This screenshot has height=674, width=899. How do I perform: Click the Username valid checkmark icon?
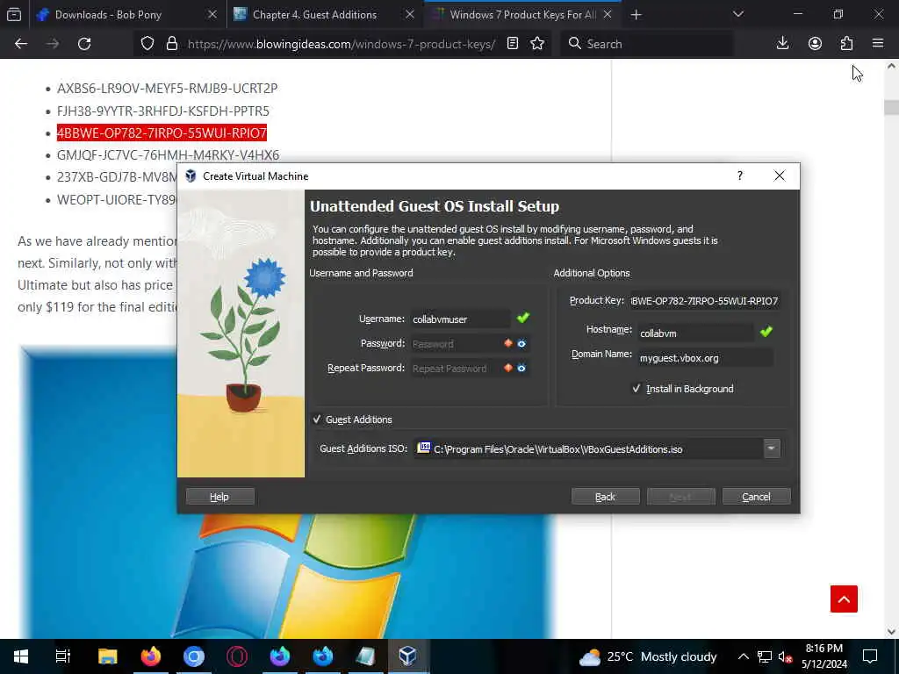(x=523, y=318)
